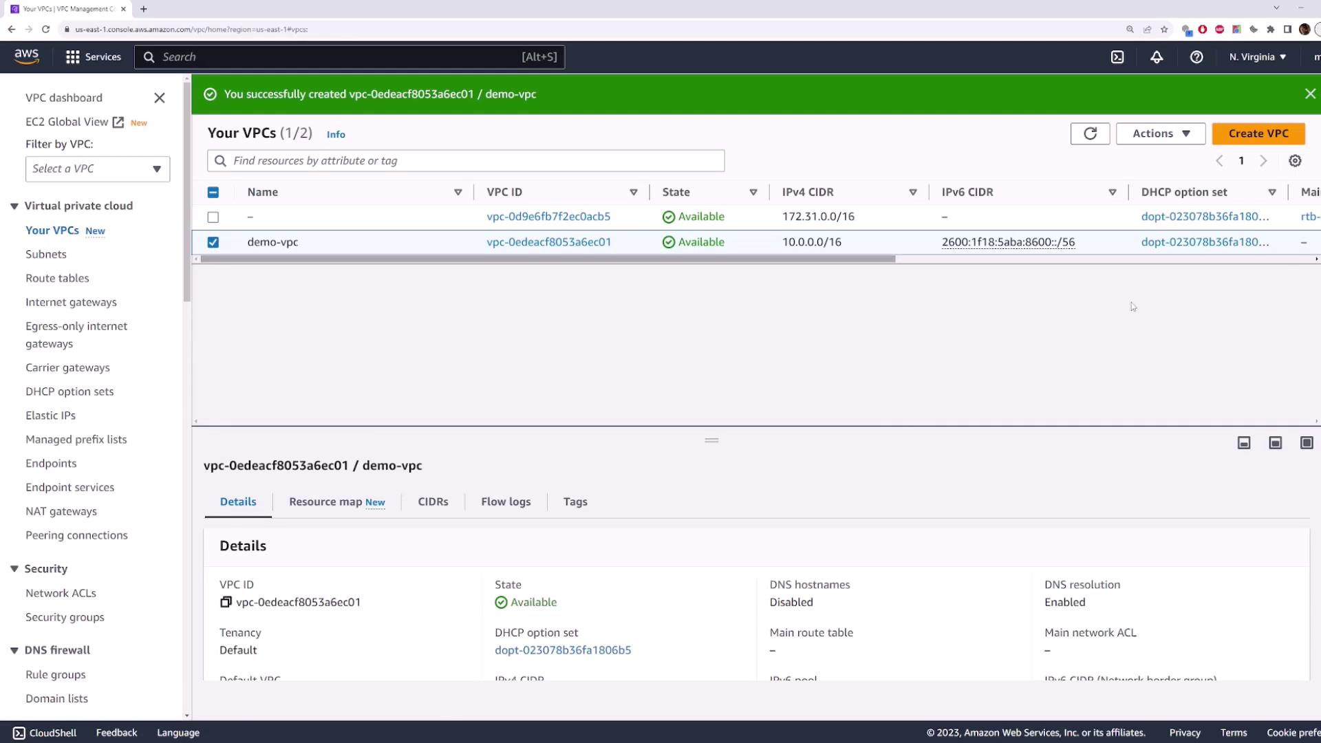Screen dimensions: 1321x743
Task: Select the unnamed default VPC checkbox
Action: click(x=213, y=217)
